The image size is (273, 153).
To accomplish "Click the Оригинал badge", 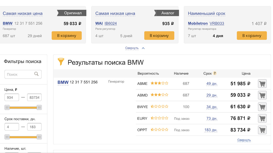I will pos(72,13).
